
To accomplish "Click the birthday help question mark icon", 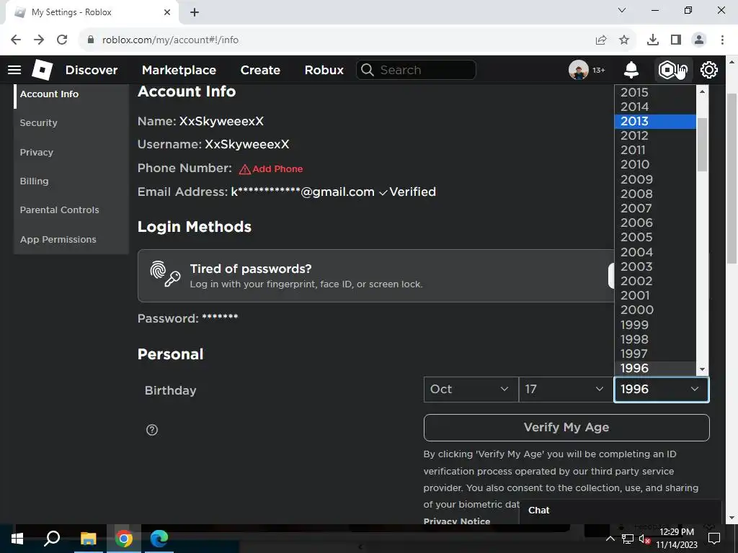I will 152,430.
